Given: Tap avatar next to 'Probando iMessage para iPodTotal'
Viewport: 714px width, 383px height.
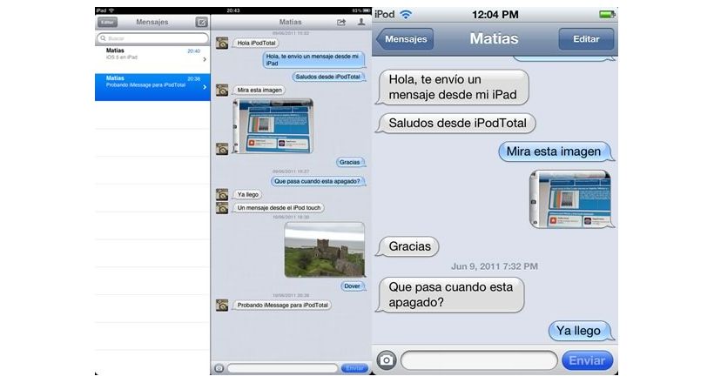Looking at the screenshot, I should pyautogui.click(x=222, y=305).
